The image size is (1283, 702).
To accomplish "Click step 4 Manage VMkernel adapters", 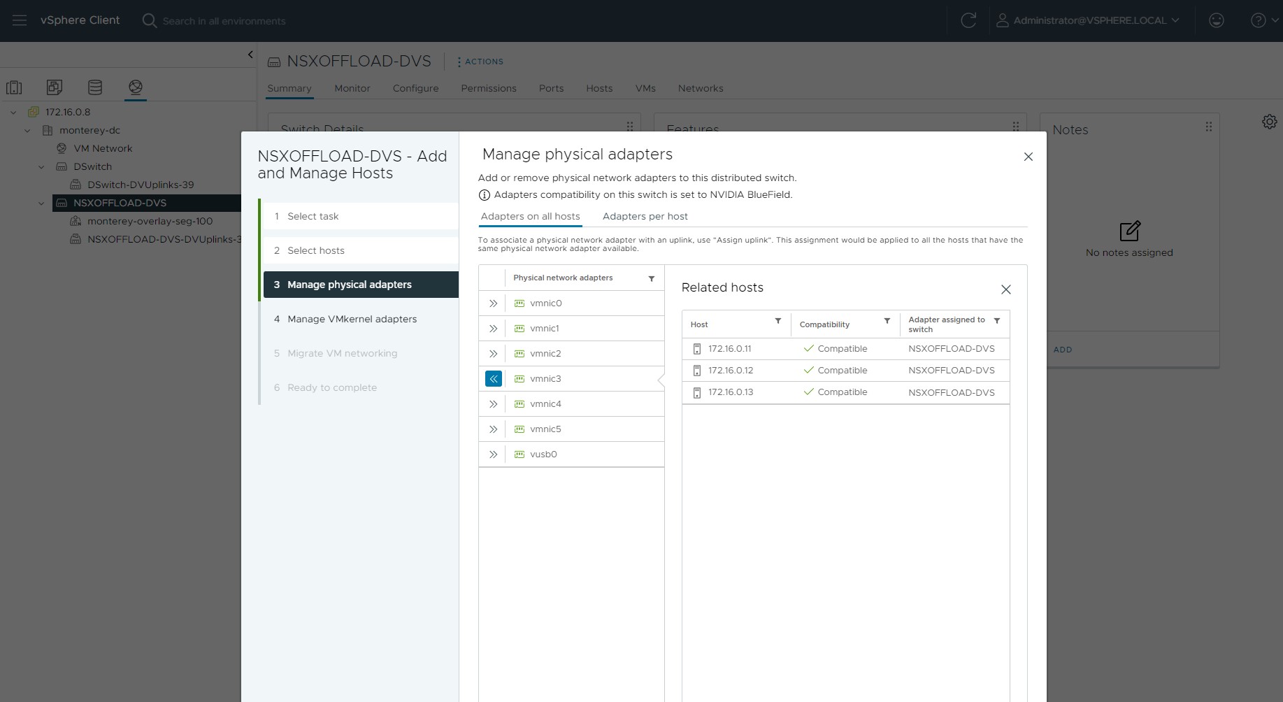I will point(352,319).
